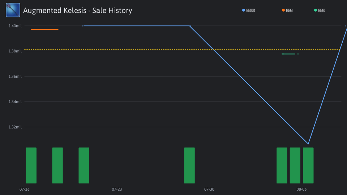Click the '07-16' date label
The width and height of the screenshot is (347, 195).
24,189
